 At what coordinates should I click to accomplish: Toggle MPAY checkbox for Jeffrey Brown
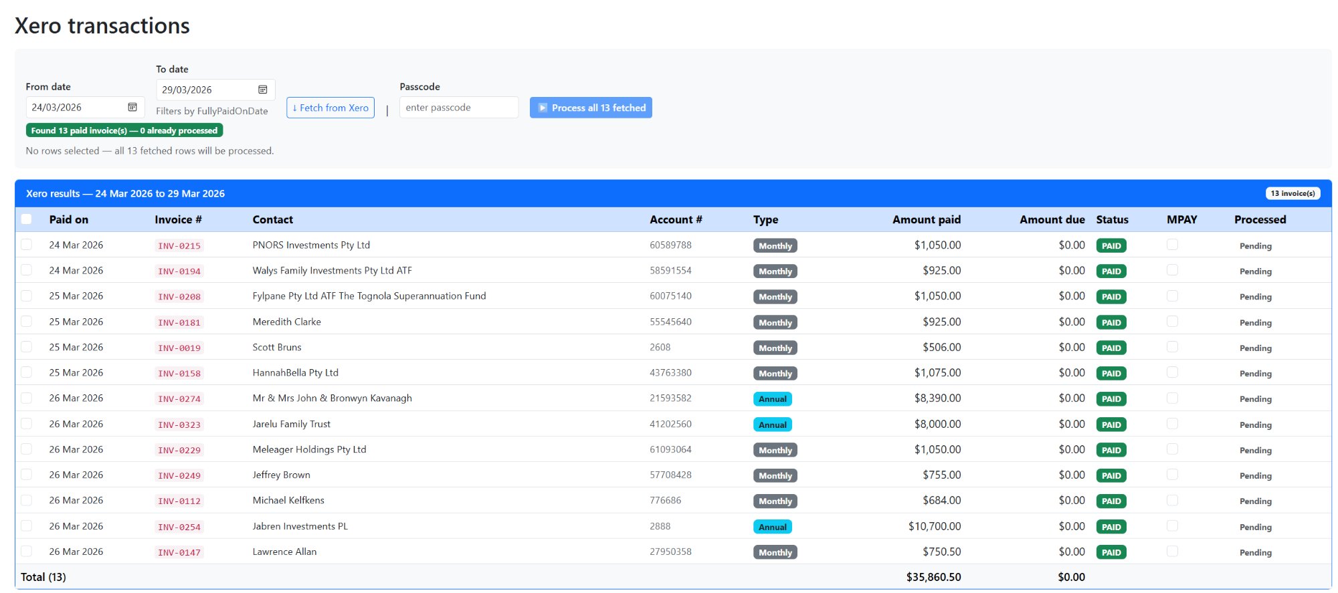1172,475
